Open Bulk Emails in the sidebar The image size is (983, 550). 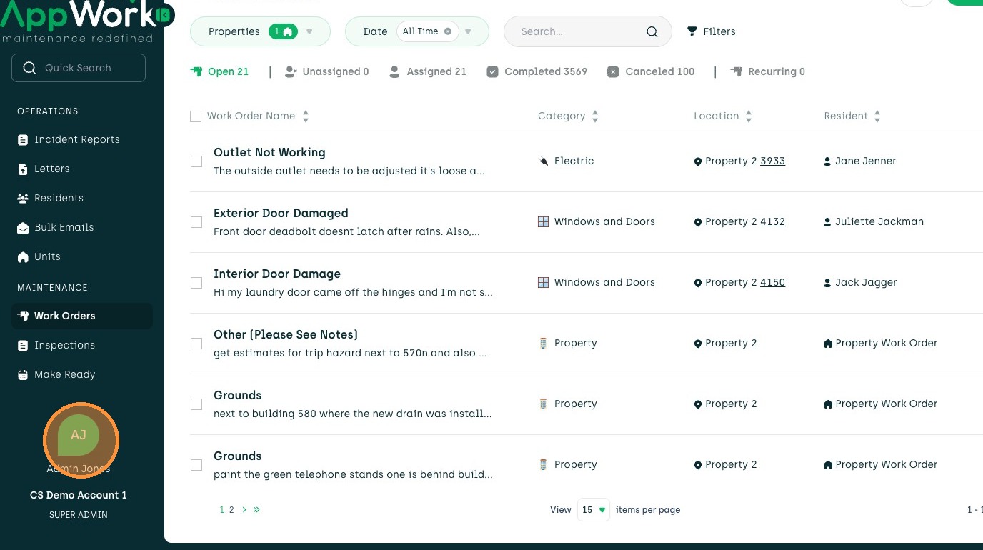pos(56,228)
